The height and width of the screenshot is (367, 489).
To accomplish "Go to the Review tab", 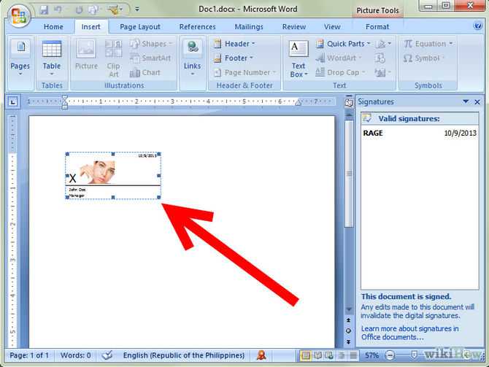I will [294, 27].
